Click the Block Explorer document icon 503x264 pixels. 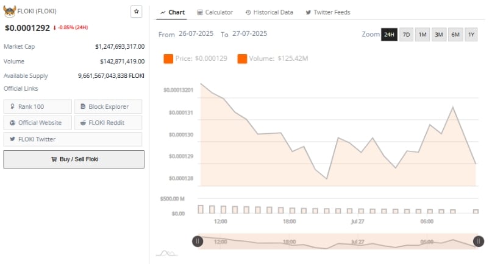[83, 106]
